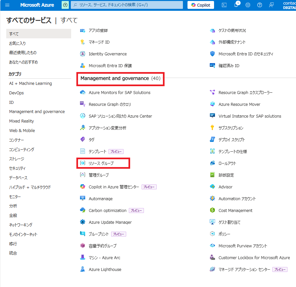This screenshot has width=296, height=287.
Task: Open the Virtual Instance for SAP solutions link
Action: pos(250,116)
